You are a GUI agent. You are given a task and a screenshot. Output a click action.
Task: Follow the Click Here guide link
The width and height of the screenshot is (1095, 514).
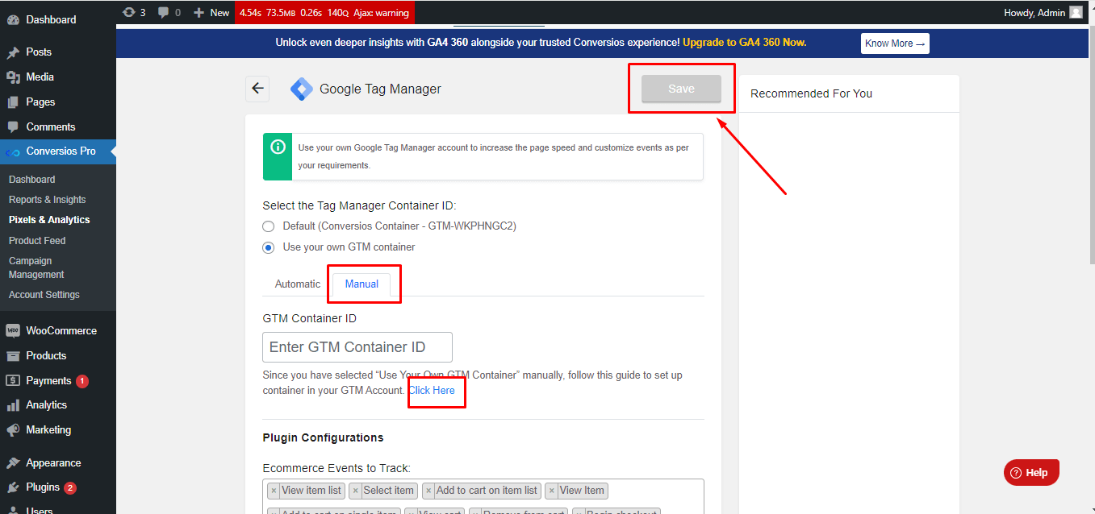coord(432,391)
